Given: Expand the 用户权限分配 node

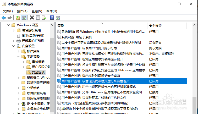Looking at the screenshot, I should [24, 67].
